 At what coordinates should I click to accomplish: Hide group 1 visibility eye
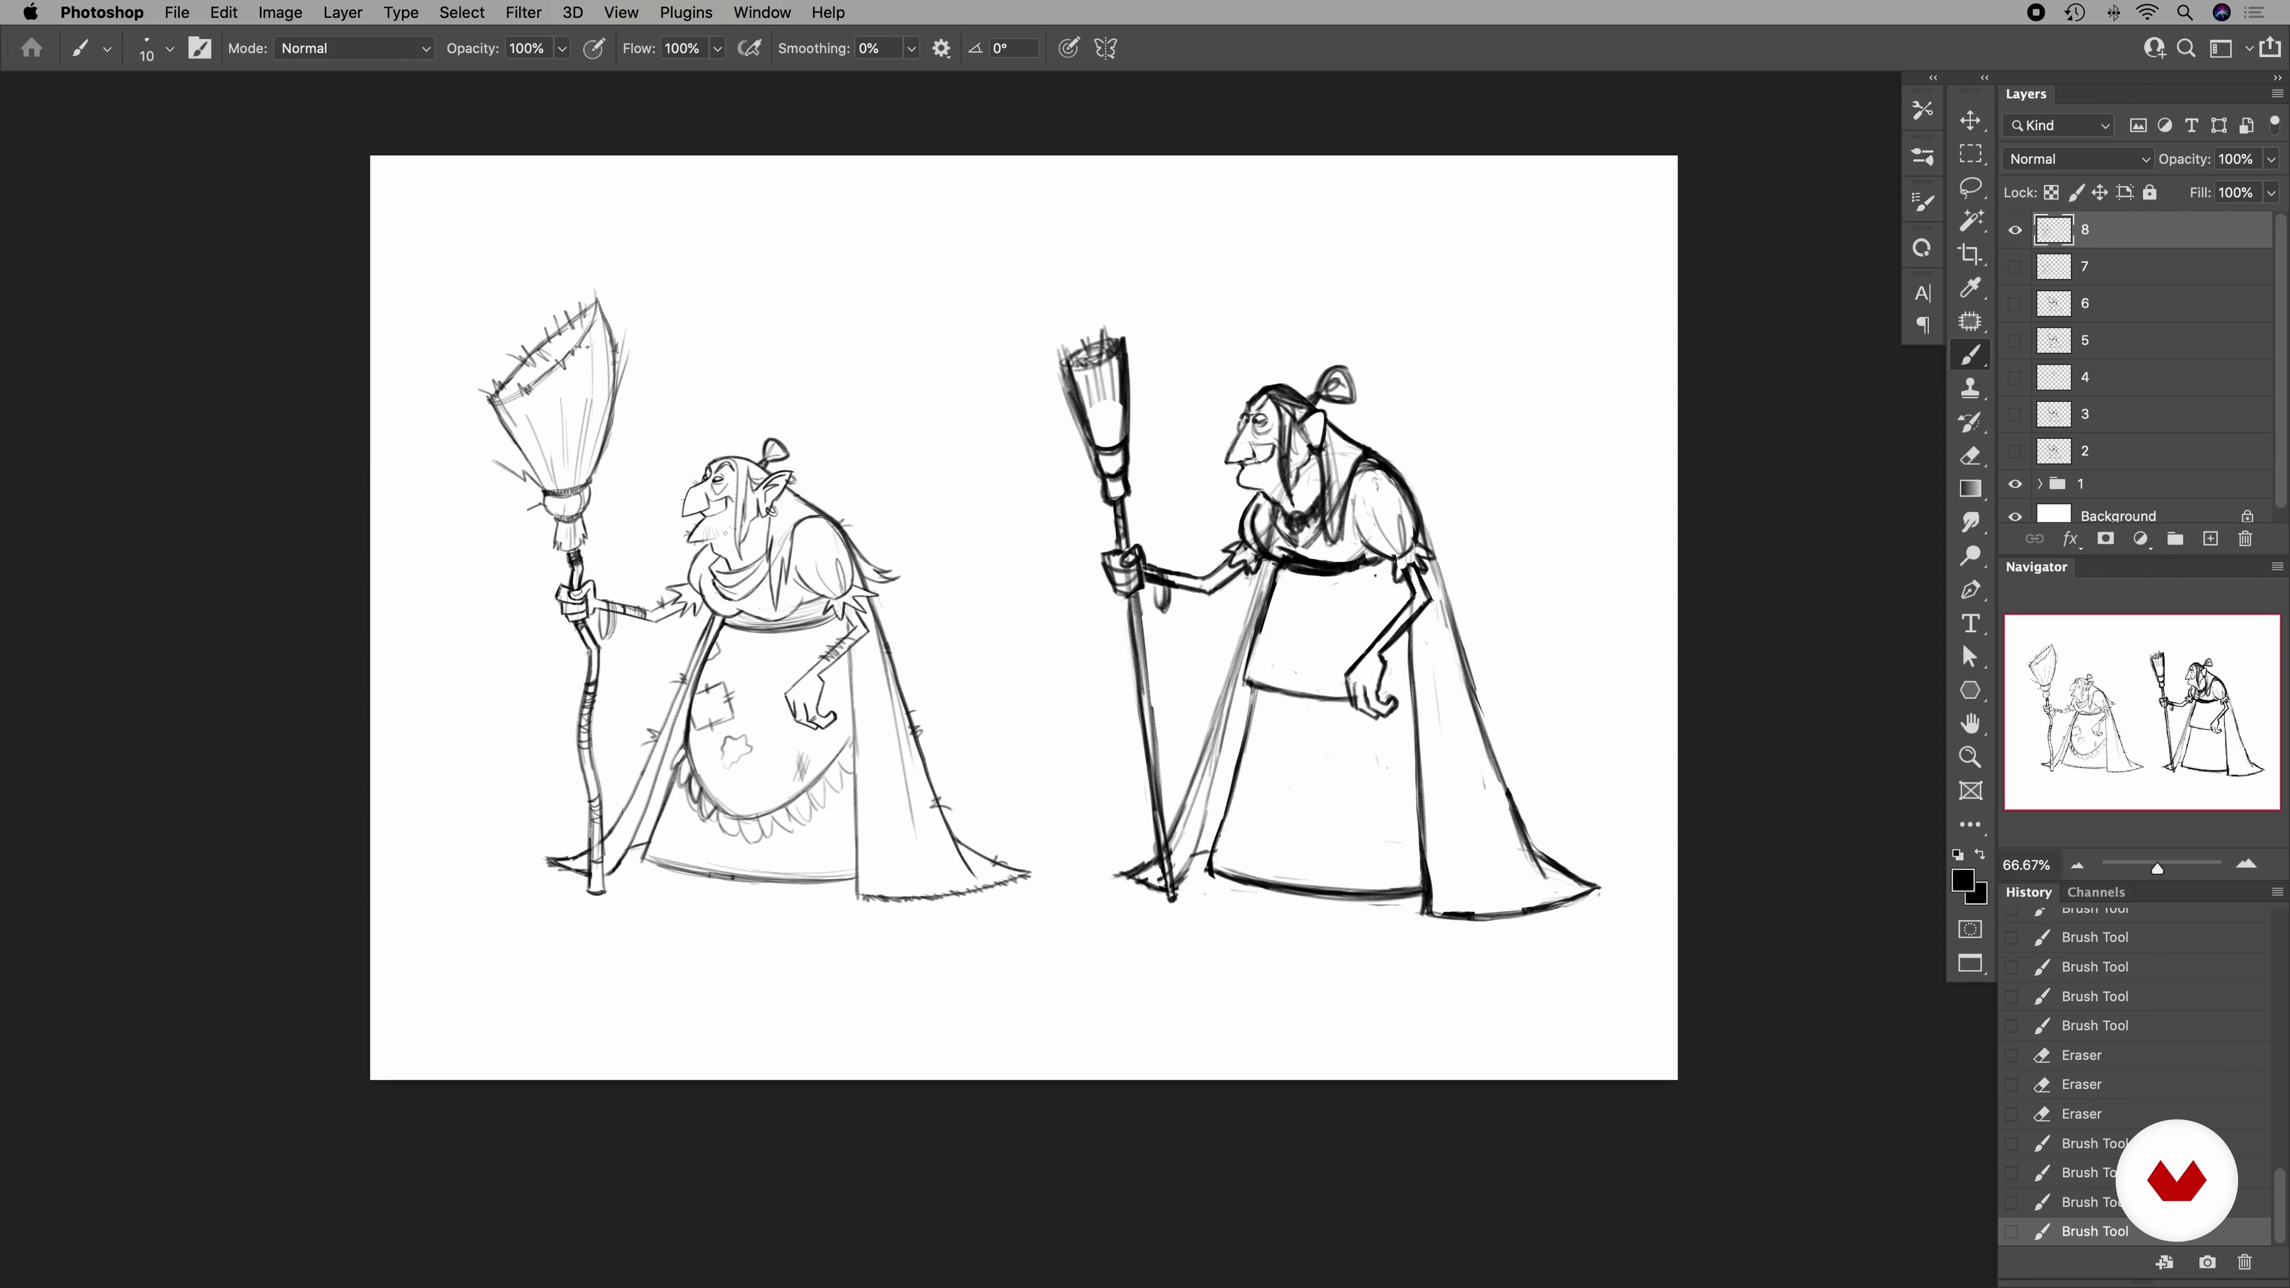(x=2014, y=484)
